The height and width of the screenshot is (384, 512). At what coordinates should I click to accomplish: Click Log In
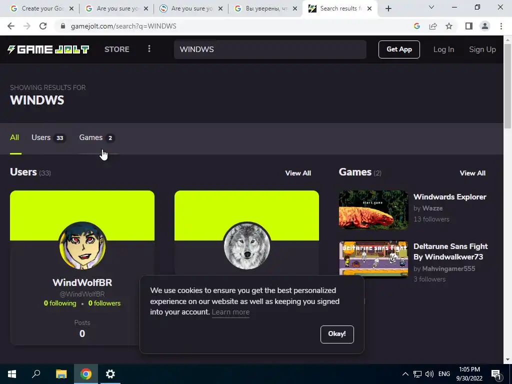pyautogui.click(x=443, y=49)
